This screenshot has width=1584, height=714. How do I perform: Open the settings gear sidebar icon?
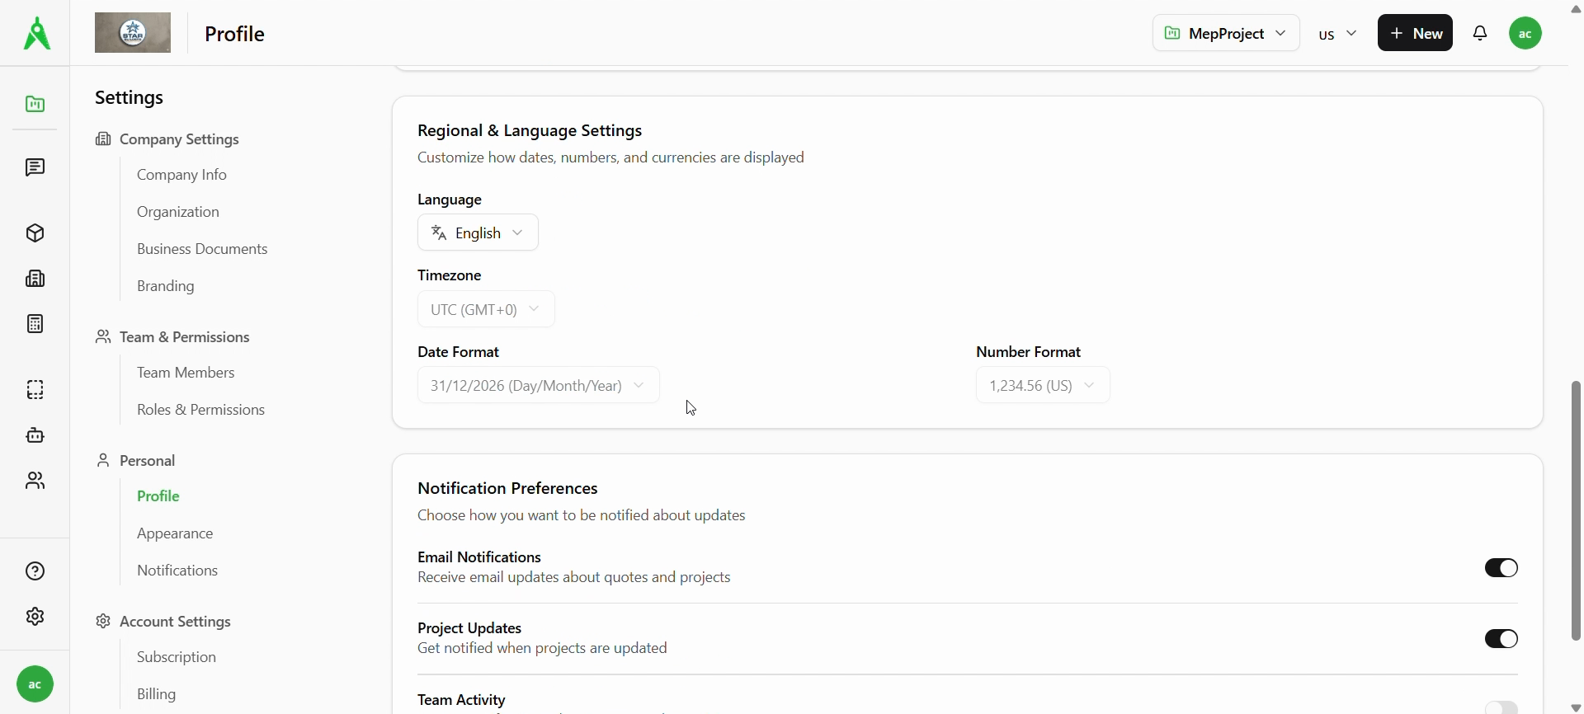coord(35,617)
